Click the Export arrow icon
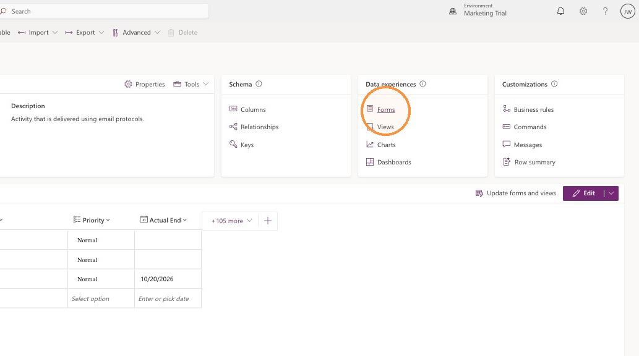 click(69, 33)
